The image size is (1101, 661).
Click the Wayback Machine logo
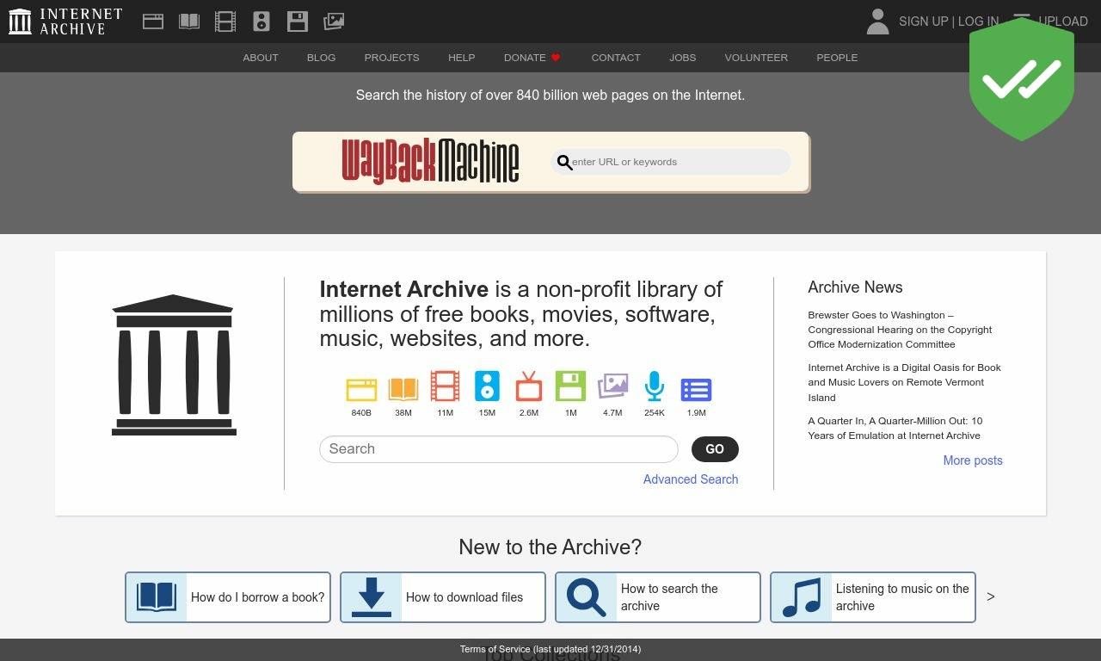(430, 161)
